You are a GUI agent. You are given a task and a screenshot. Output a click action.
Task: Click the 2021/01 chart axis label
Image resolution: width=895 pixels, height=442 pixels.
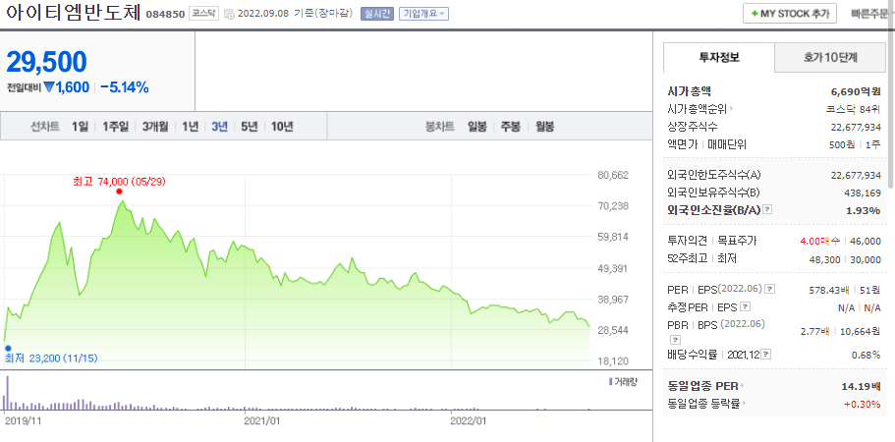coord(262,421)
